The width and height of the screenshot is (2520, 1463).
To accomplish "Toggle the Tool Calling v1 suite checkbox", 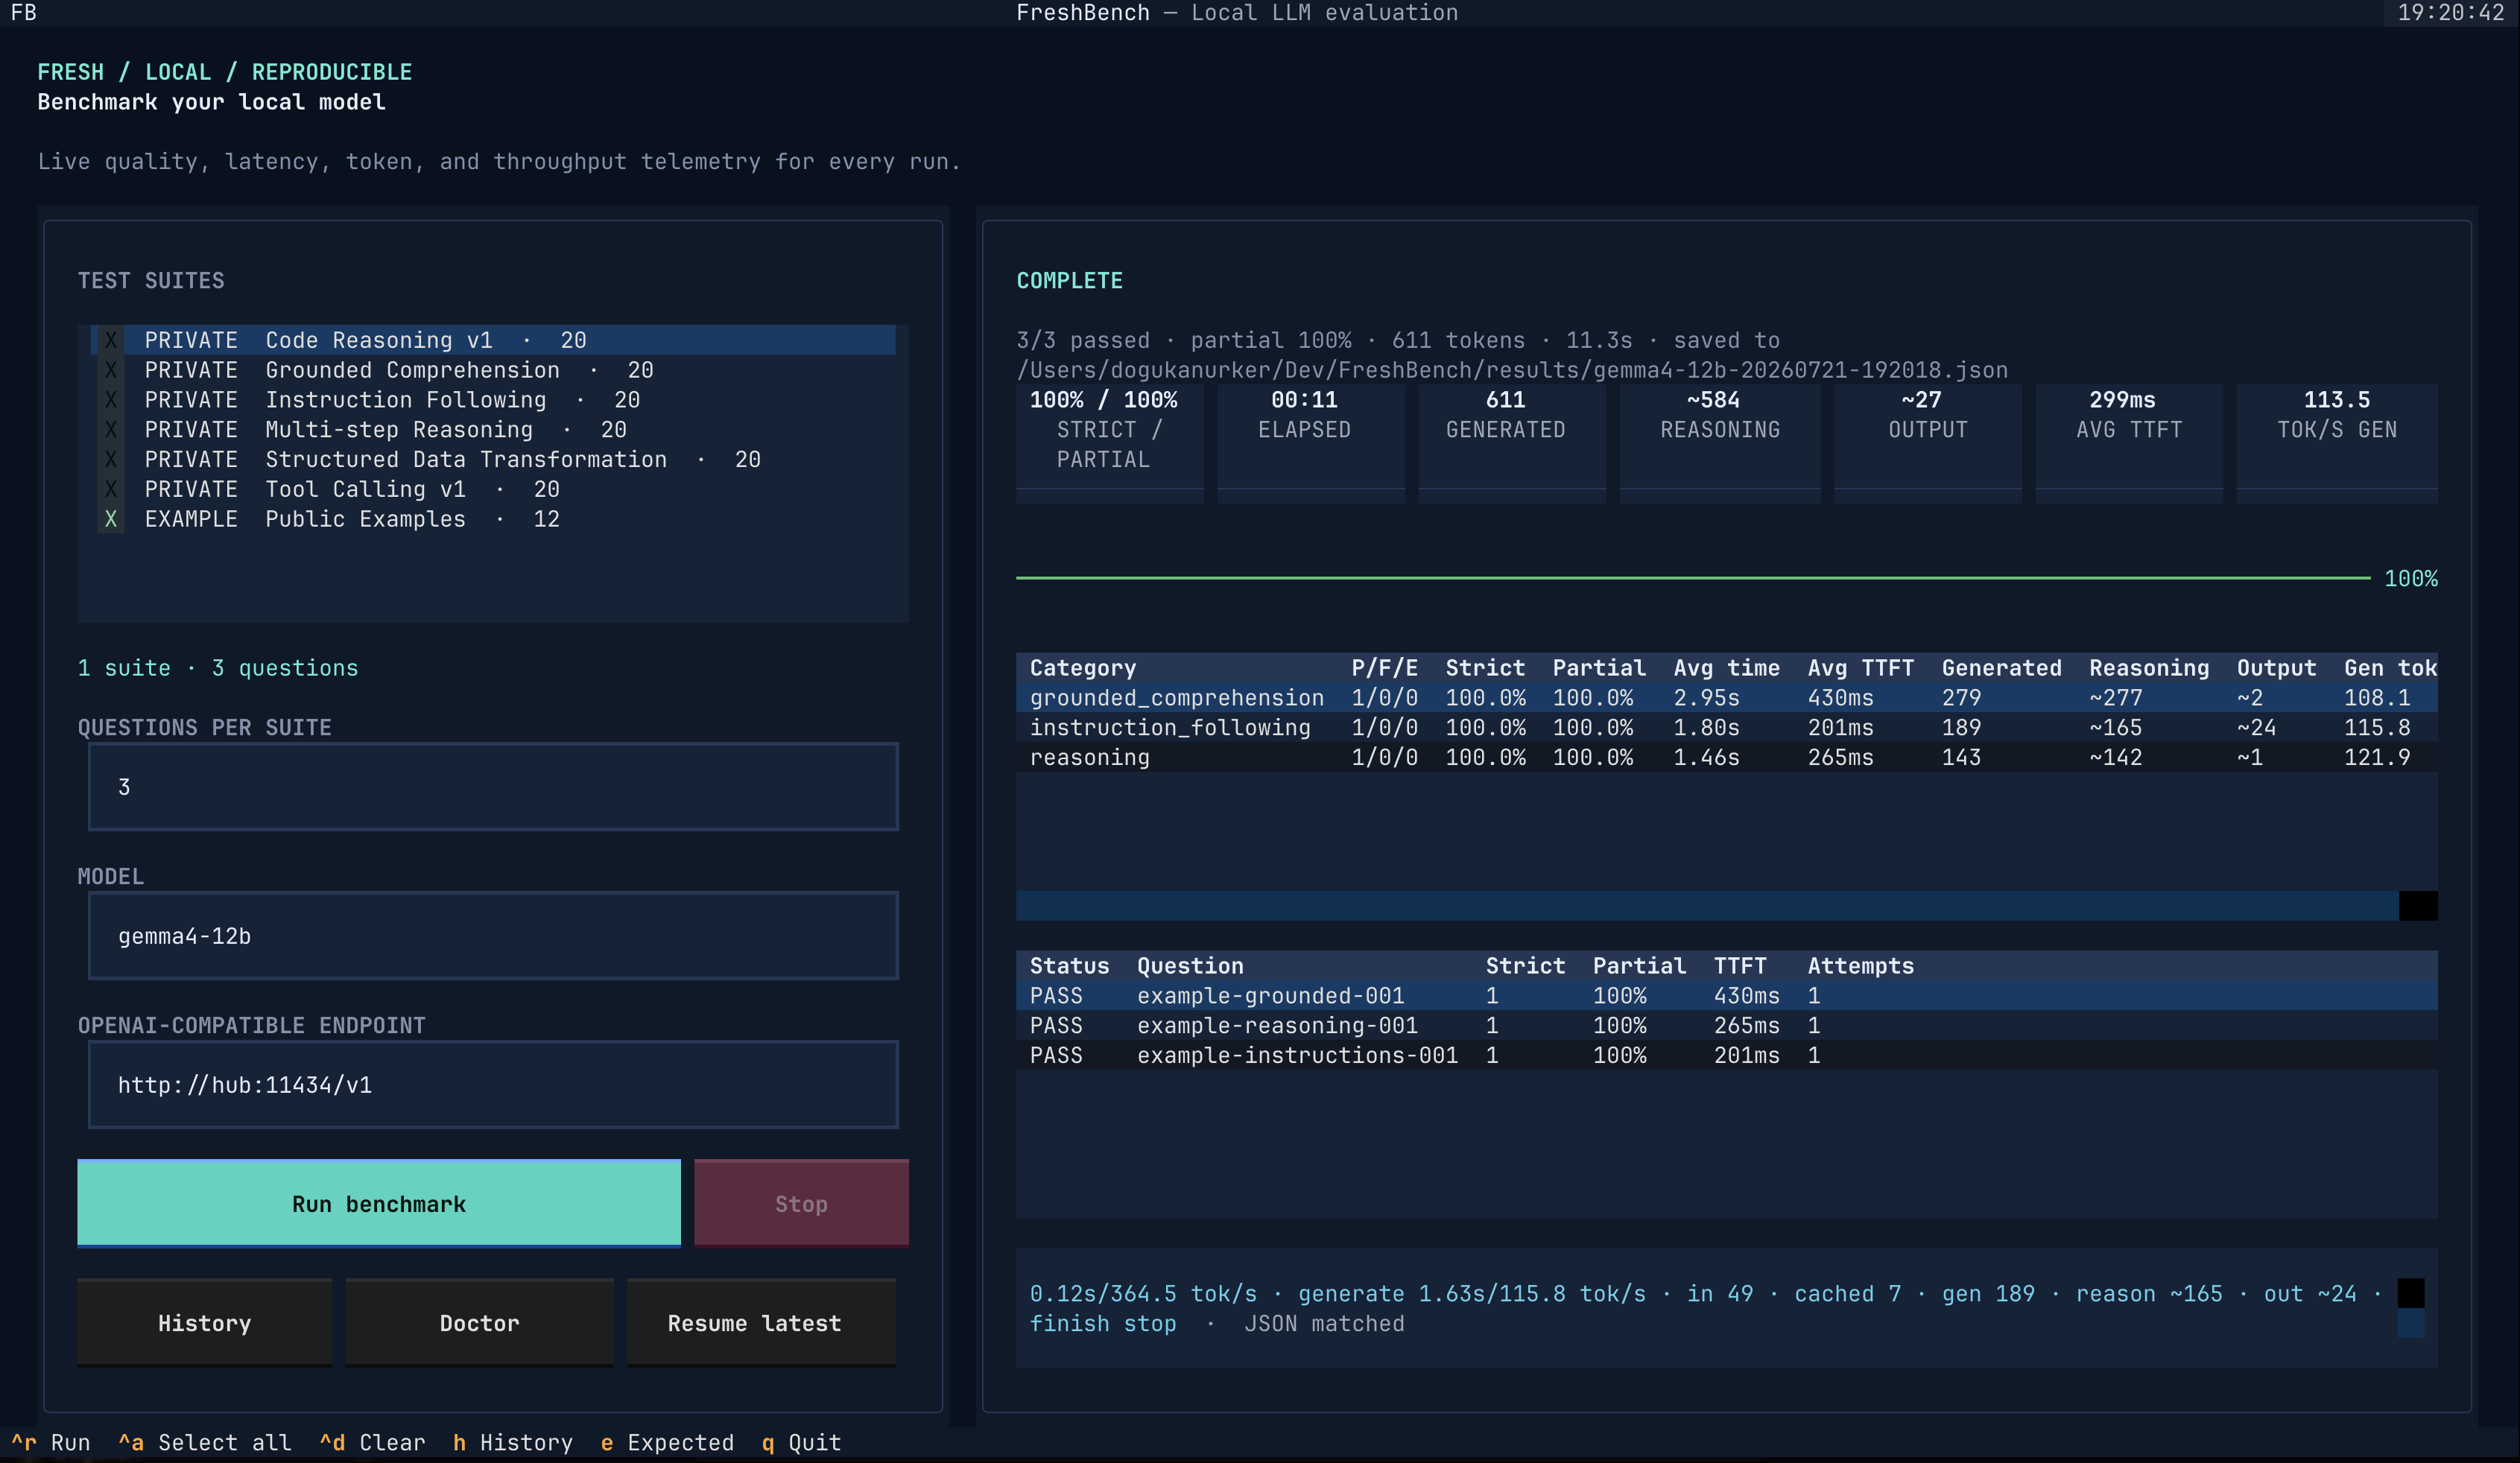I will (111, 489).
